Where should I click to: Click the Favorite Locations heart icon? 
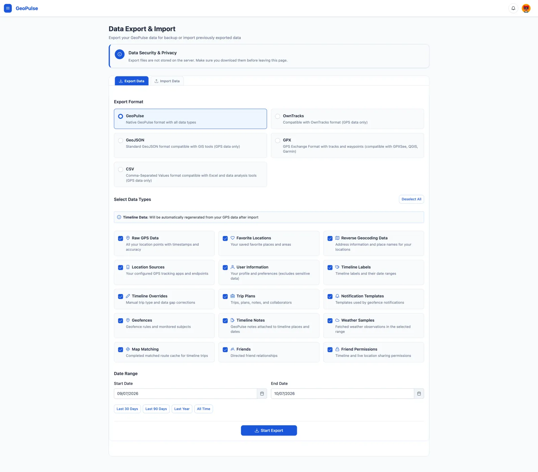233,238
